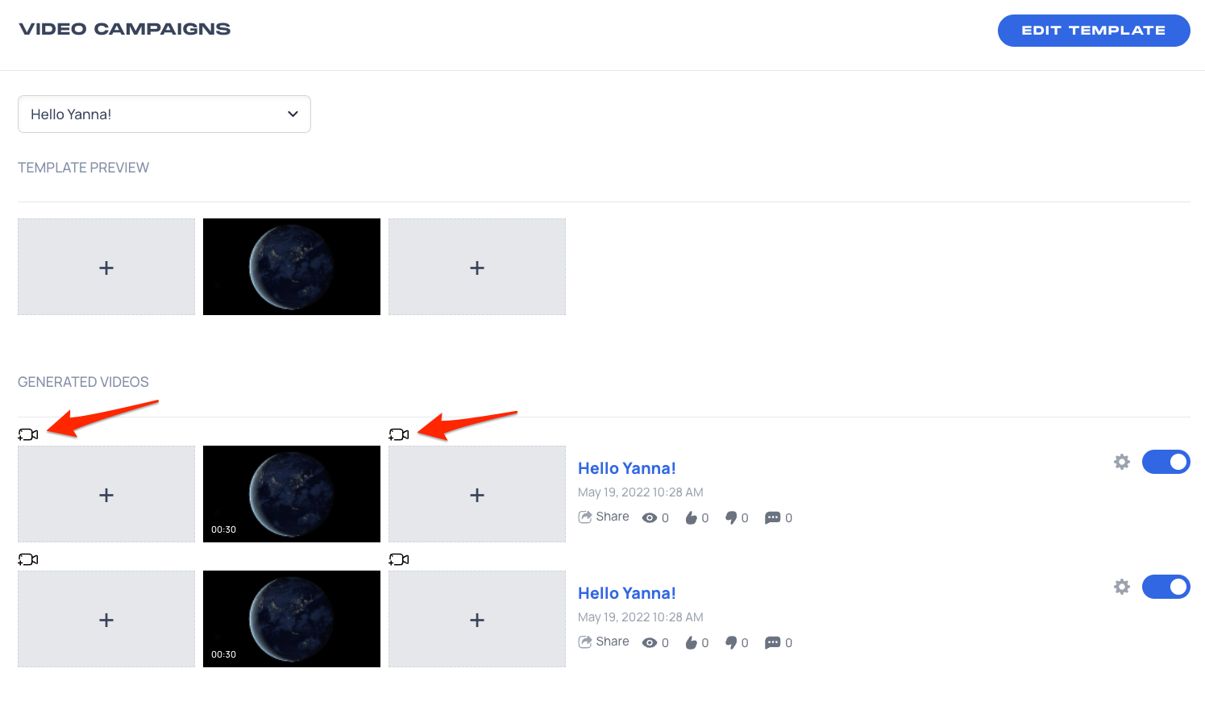Viewport: 1205px width, 710px height.
Task: Open comments icon on first video
Action: click(x=772, y=518)
